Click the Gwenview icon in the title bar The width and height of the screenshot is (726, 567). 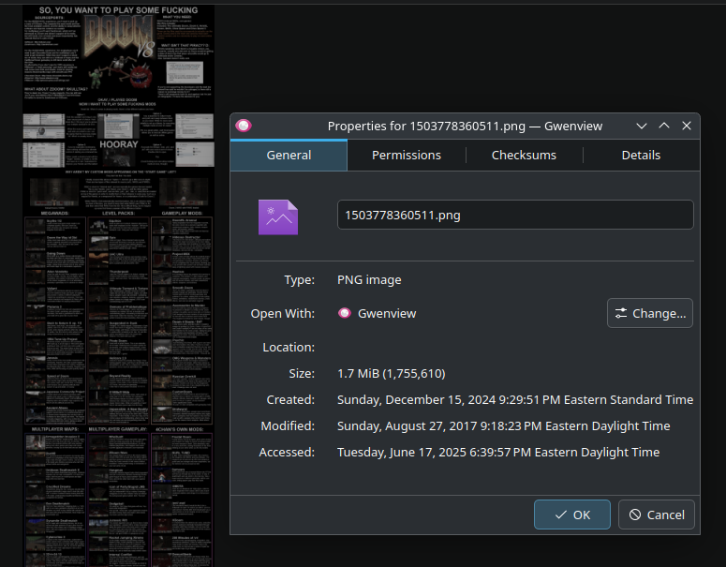[244, 126]
